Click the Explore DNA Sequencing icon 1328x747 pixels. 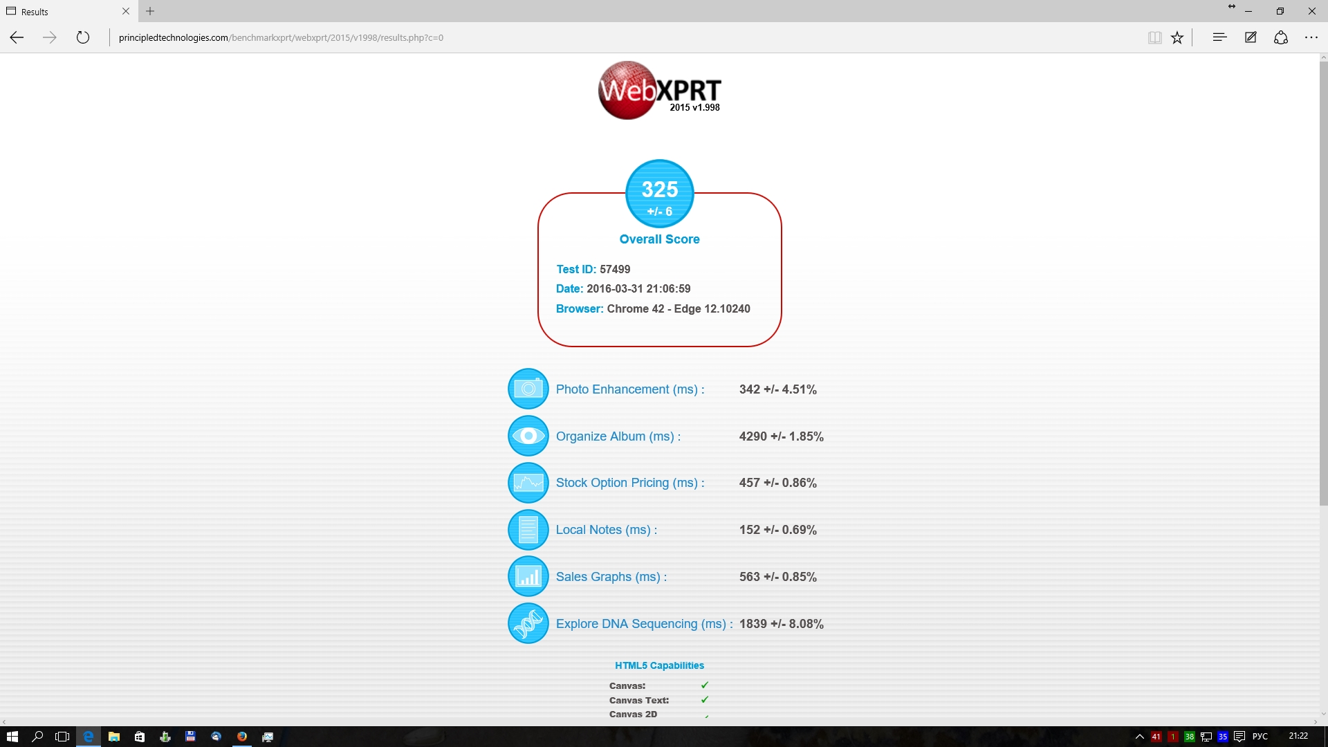(528, 623)
